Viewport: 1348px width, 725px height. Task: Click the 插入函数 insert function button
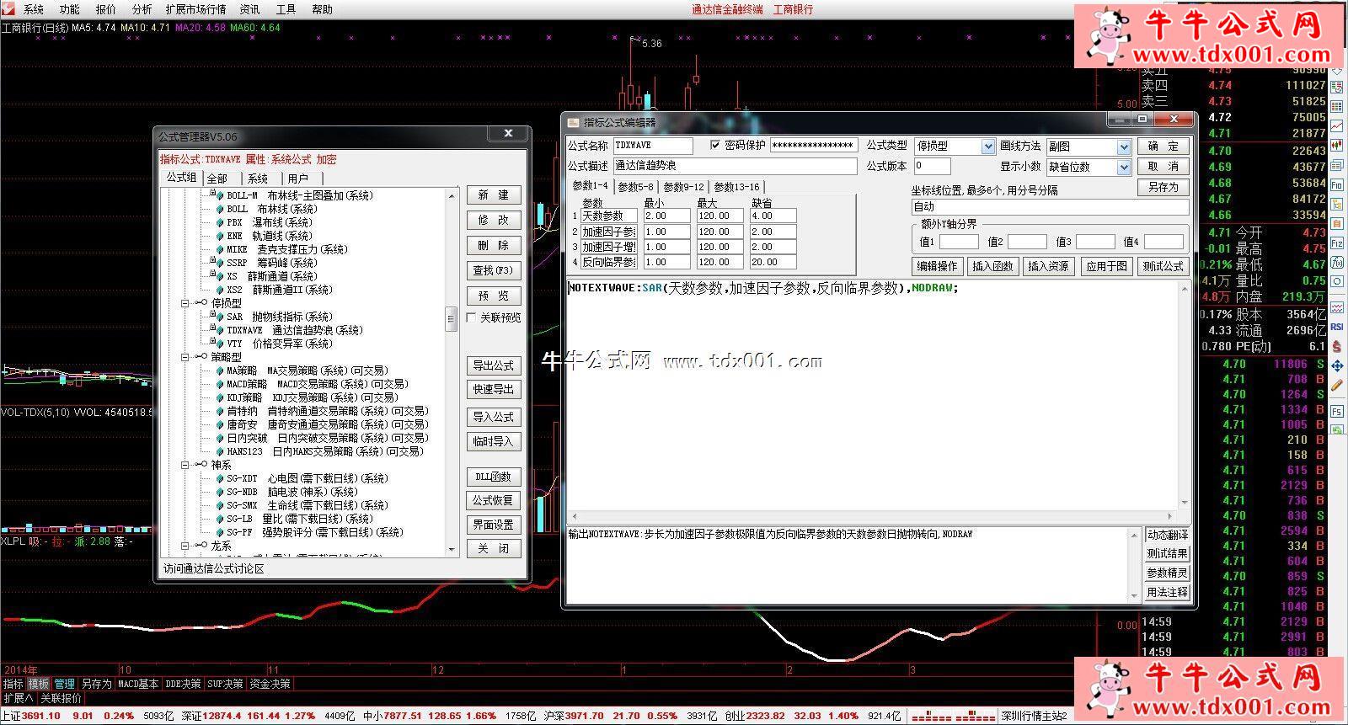click(x=993, y=266)
